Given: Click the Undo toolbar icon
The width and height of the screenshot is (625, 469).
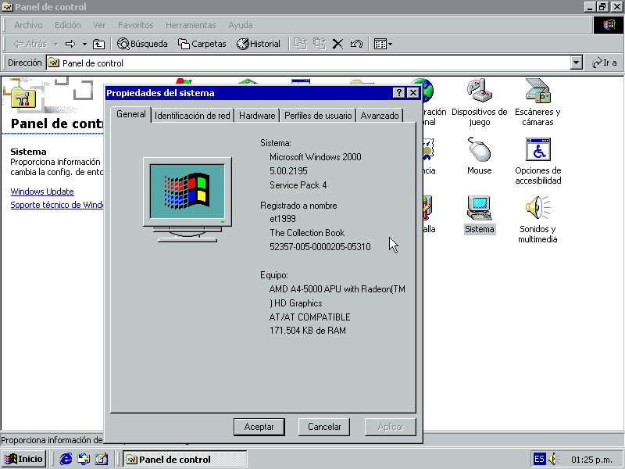Looking at the screenshot, I should 356,44.
